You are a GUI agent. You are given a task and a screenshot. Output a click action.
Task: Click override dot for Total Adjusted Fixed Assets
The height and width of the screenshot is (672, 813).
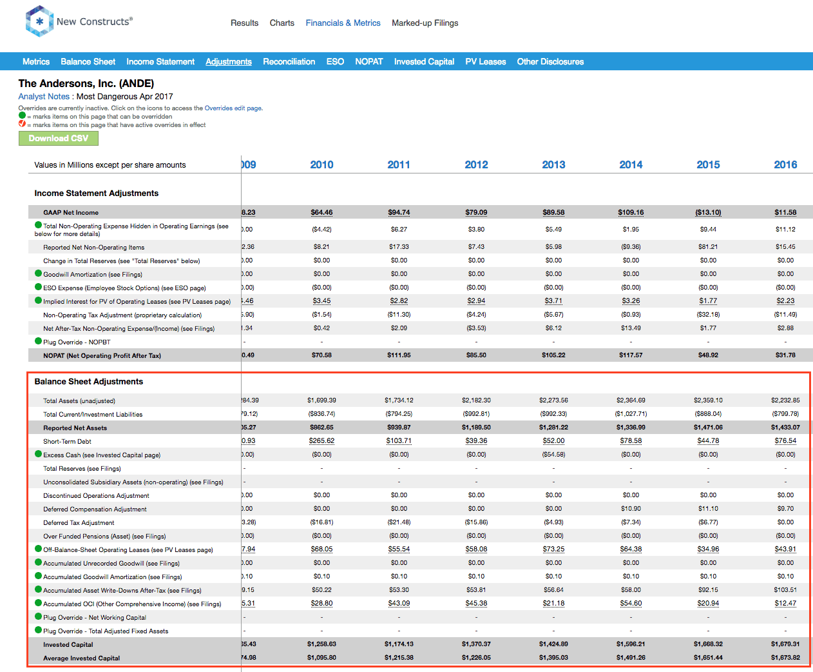[x=39, y=630]
